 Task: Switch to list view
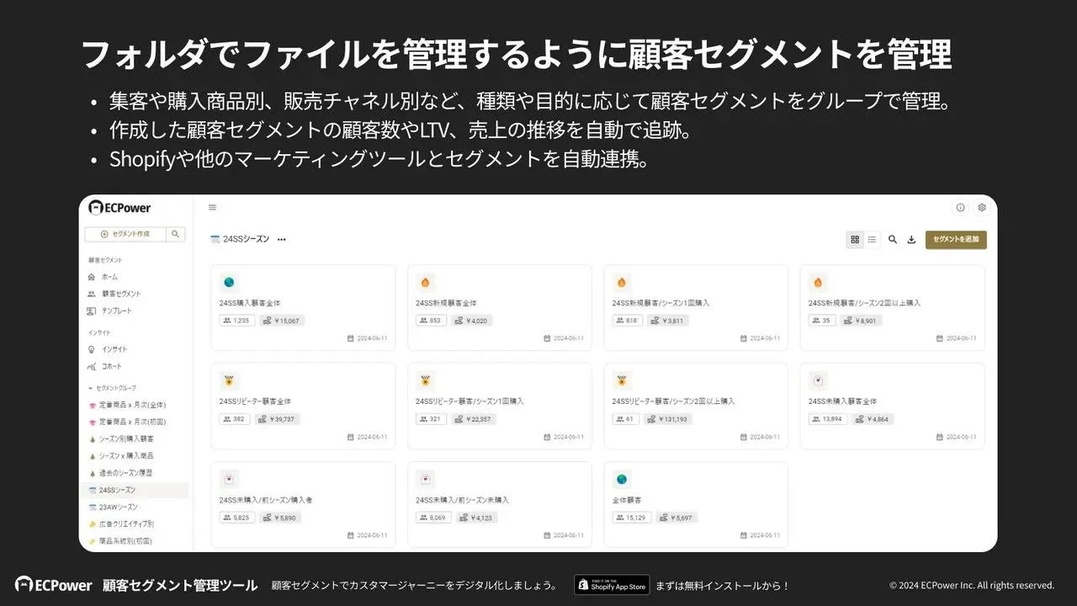point(872,240)
